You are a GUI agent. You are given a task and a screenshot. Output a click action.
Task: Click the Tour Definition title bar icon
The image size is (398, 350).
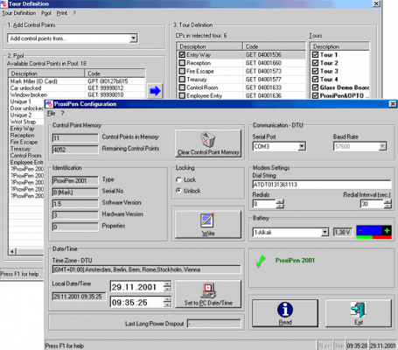click(4, 3)
